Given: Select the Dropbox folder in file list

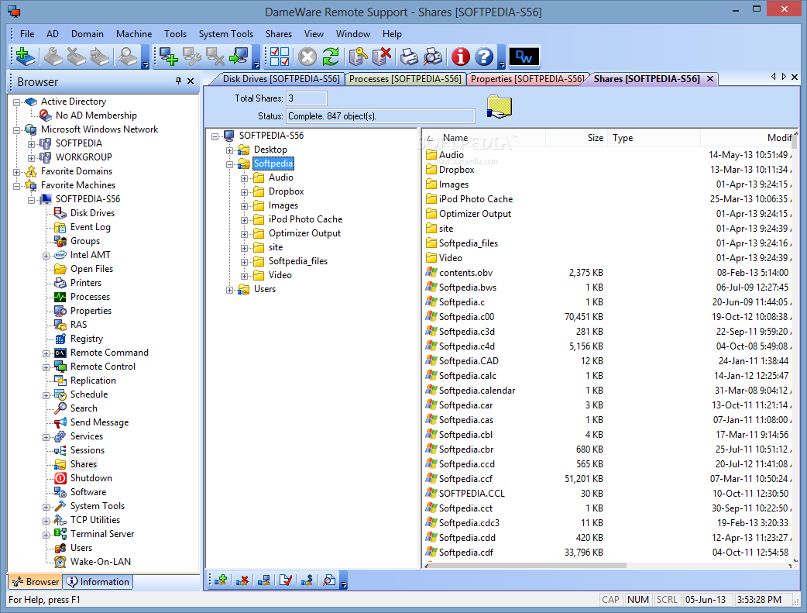Looking at the screenshot, I should tap(456, 170).
